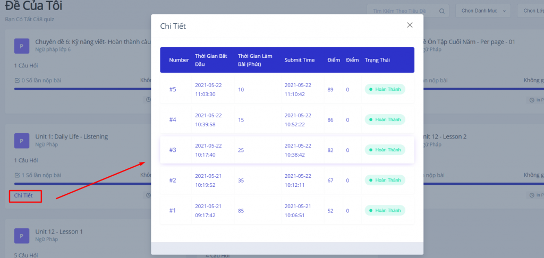This screenshot has height=258, width=544.
Task: Click the Hoàn Thành badge of attempt #1
Action: (x=385, y=210)
